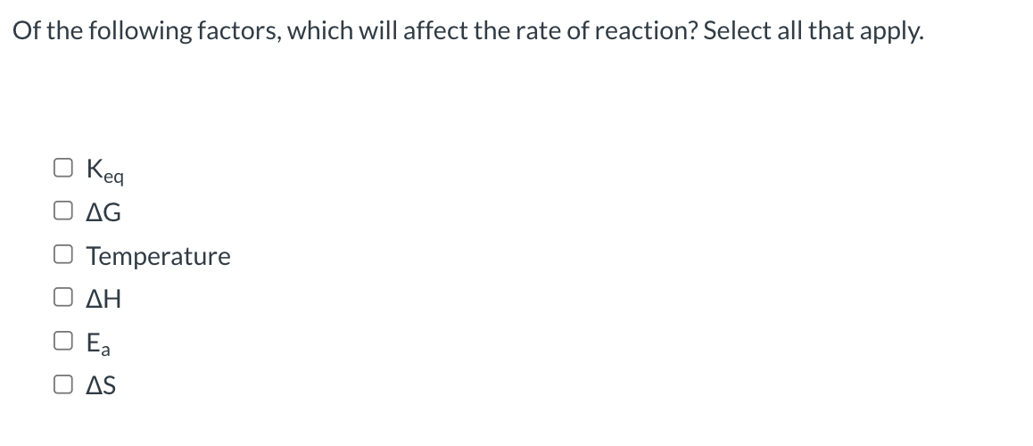Click the word "factors" in the question
The height and width of the screenshot is (446, 1033).
point(238,31)
